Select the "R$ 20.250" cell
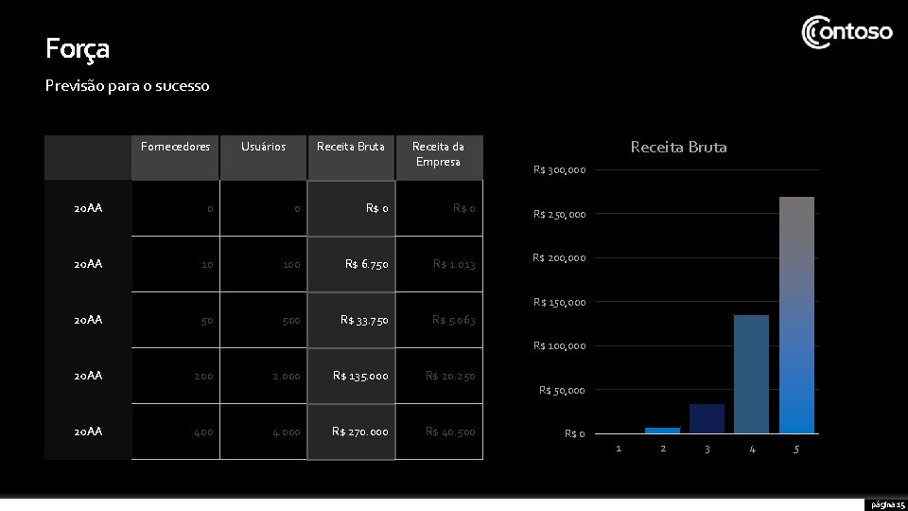This screenshot has height=511, width=908. coord(439,376)
